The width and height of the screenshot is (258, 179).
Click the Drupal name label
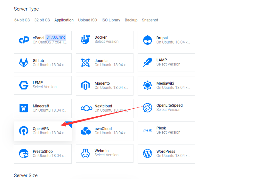click(162, 38)
